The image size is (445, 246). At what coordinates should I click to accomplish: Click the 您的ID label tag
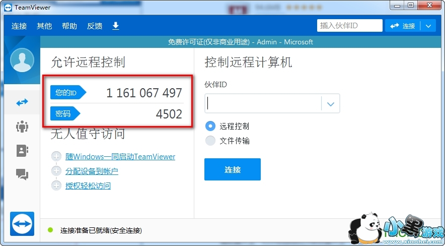pyautogui.click(x=68, y=92)
